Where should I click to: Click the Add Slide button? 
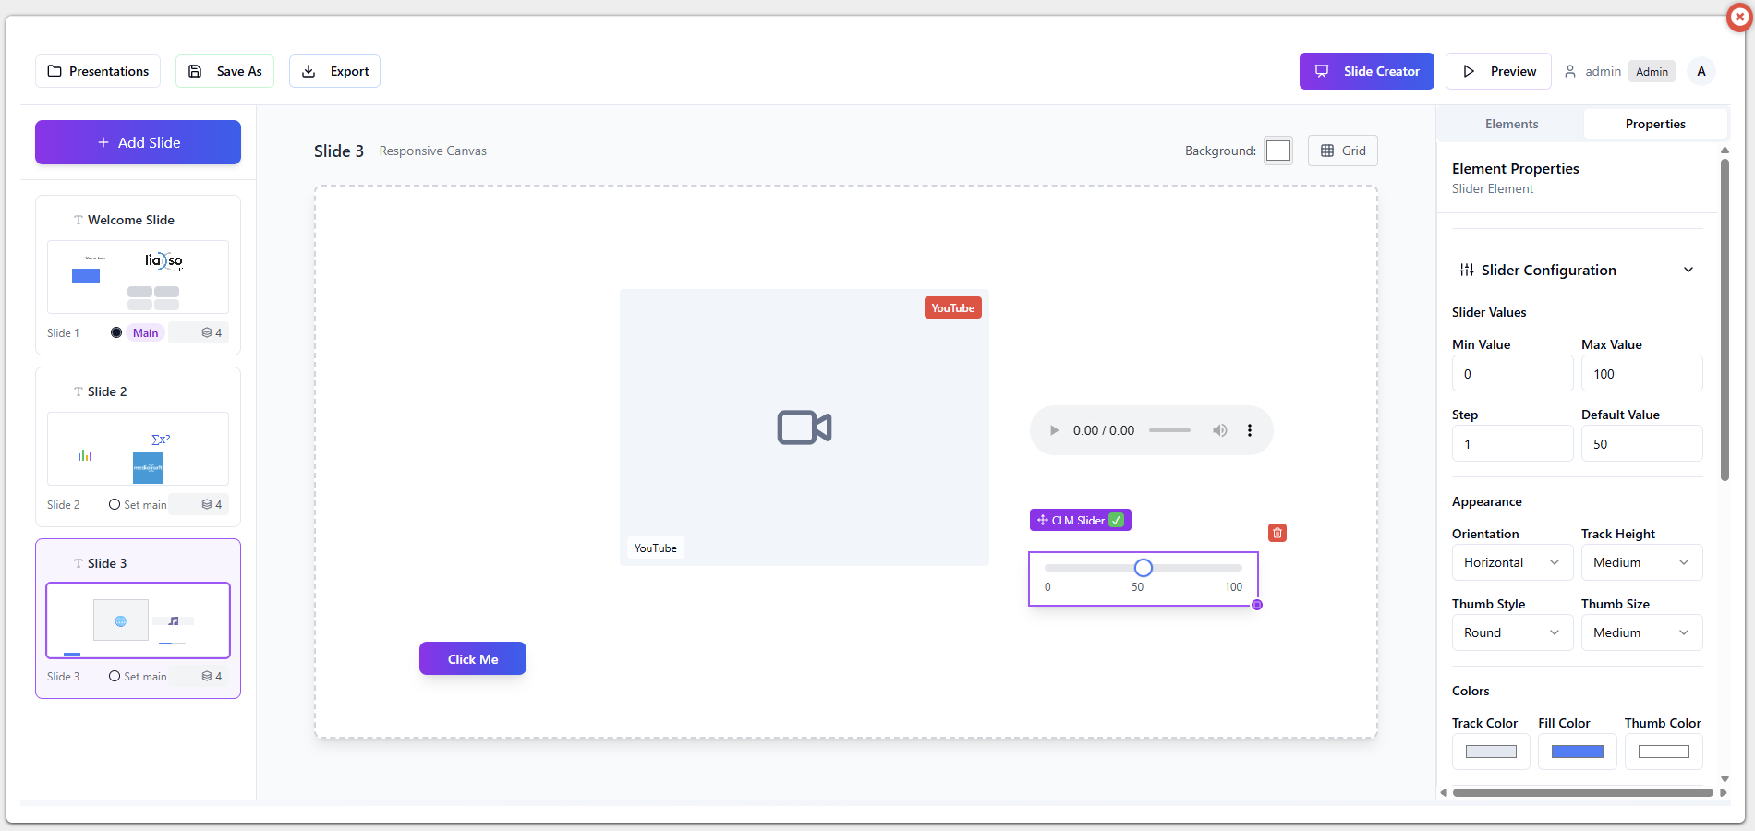point(139,142)
